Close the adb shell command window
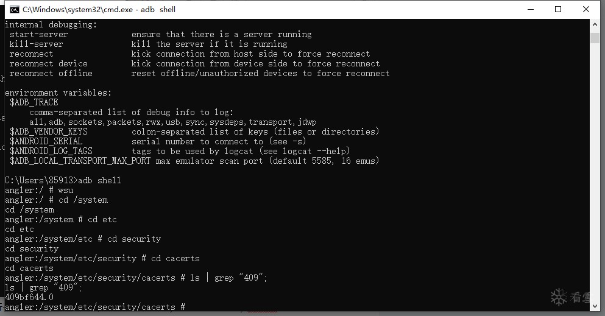This screenshot has height=316, width=605. (x=586, y=9)
